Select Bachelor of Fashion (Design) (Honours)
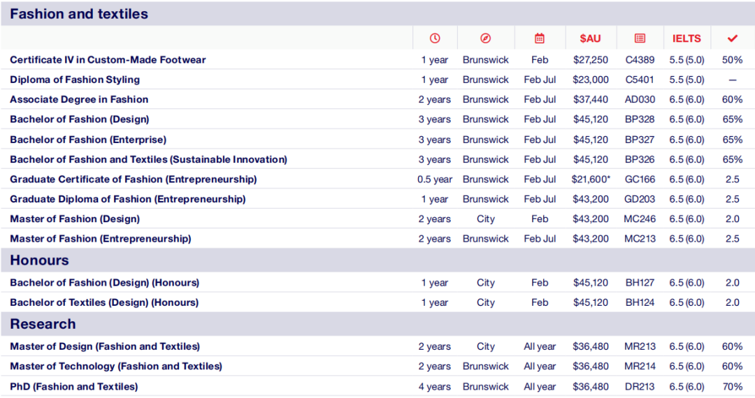Image resolution: width=755 pixels, height=398 pixels. coord(104,283)
